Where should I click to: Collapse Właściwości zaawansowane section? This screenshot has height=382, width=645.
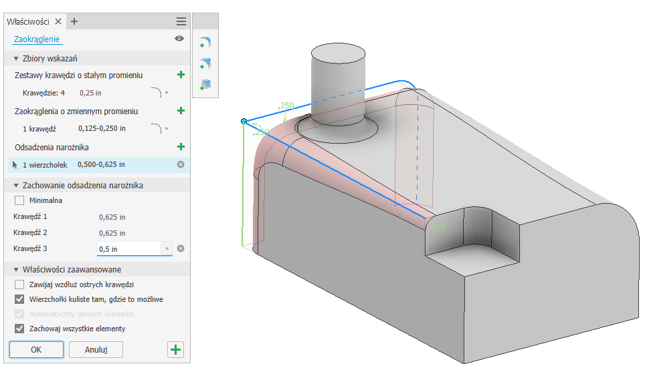[16, 270]
